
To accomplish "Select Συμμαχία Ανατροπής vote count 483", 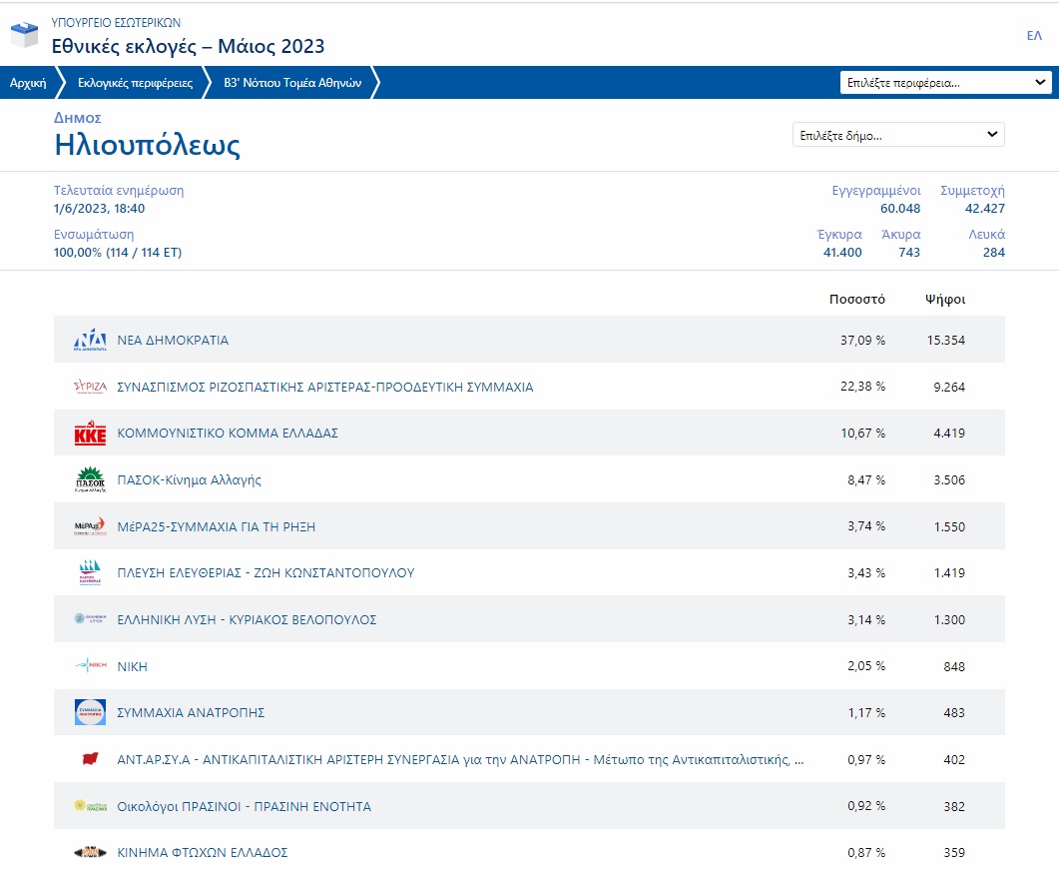I will tap(953, 712).
